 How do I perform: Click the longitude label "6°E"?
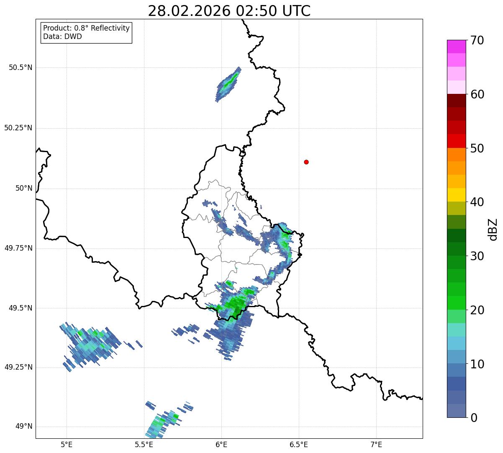pos(221,444)
